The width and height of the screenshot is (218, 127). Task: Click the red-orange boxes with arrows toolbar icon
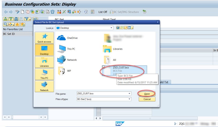(x=59, y=12)
